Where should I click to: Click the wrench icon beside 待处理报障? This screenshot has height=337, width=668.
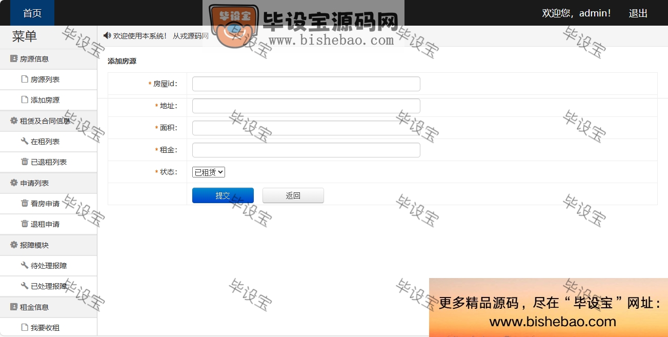tap(24, 266)
